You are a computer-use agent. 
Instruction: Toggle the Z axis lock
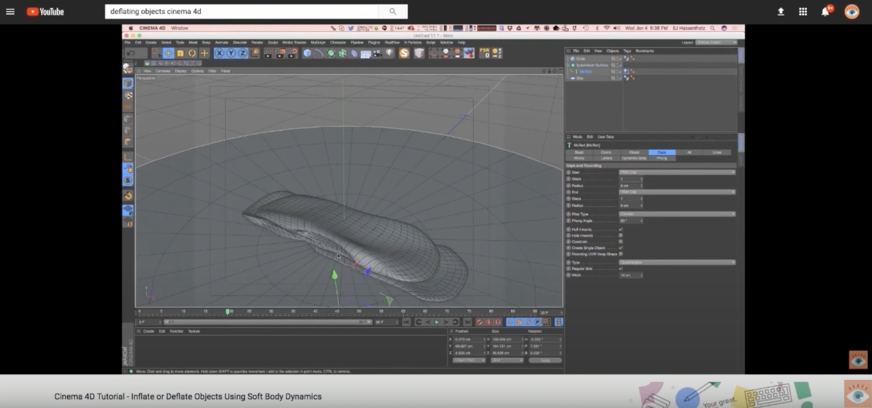(x=243, y=53)
